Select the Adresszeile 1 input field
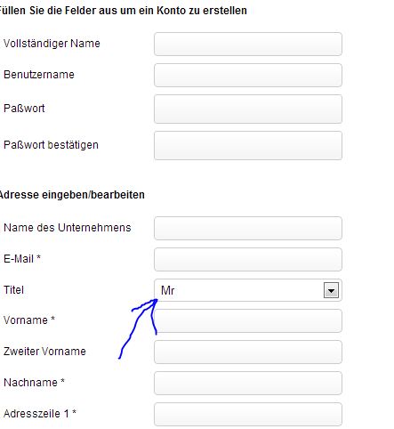Screen dimensions: 394x429 pyautogui.click(x=248, y=414)
